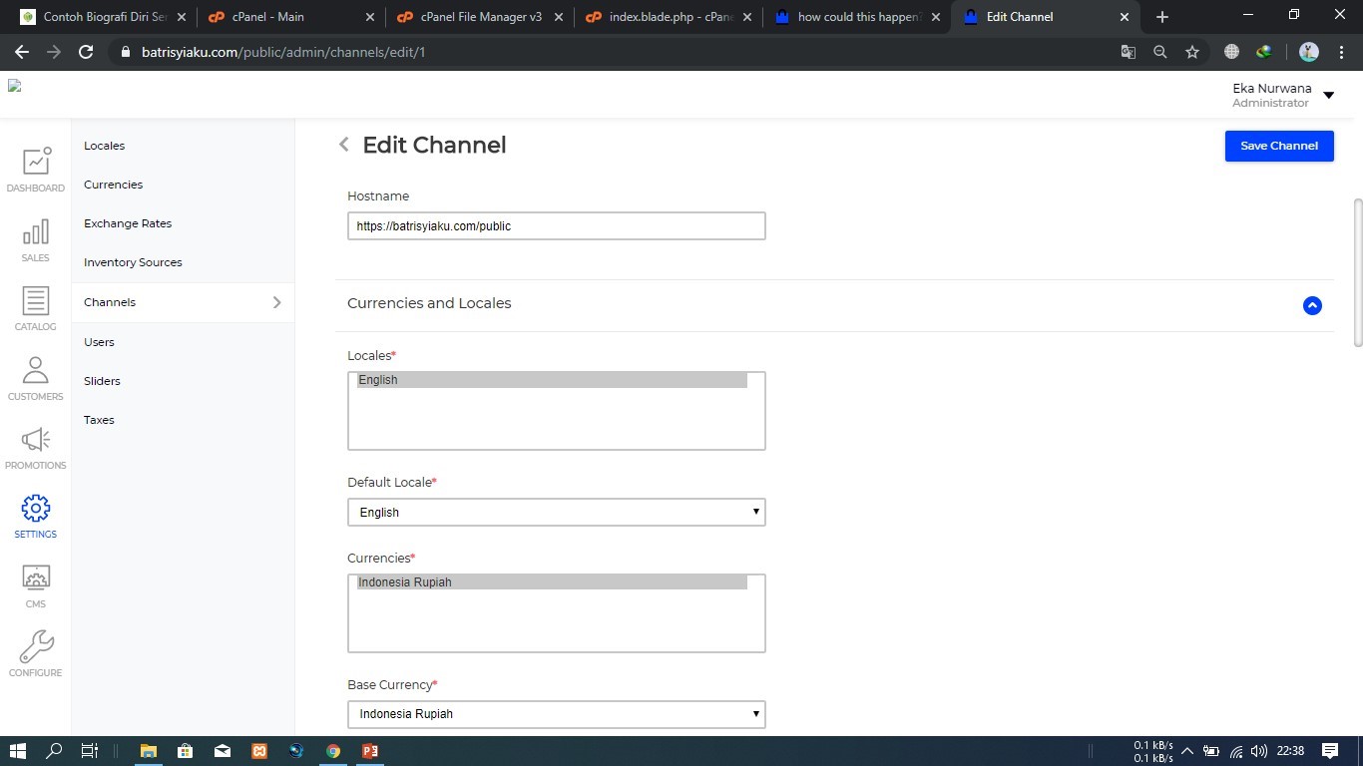The width and height of the screenshot is (1363, 766).
Task: Open File Explorer from taskbar
Action: tap(148, 751)
